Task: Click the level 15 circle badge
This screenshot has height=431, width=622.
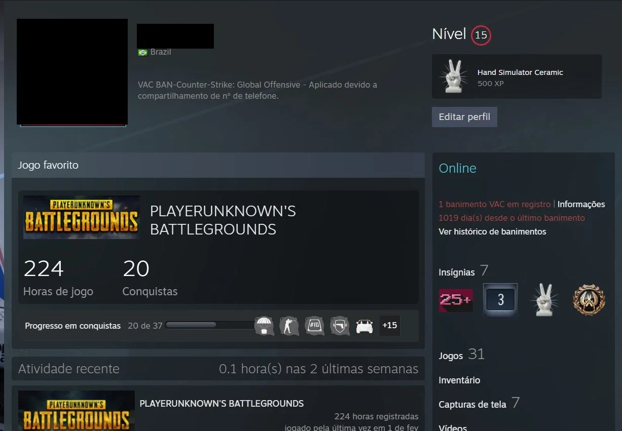Action: coord(481,35)
